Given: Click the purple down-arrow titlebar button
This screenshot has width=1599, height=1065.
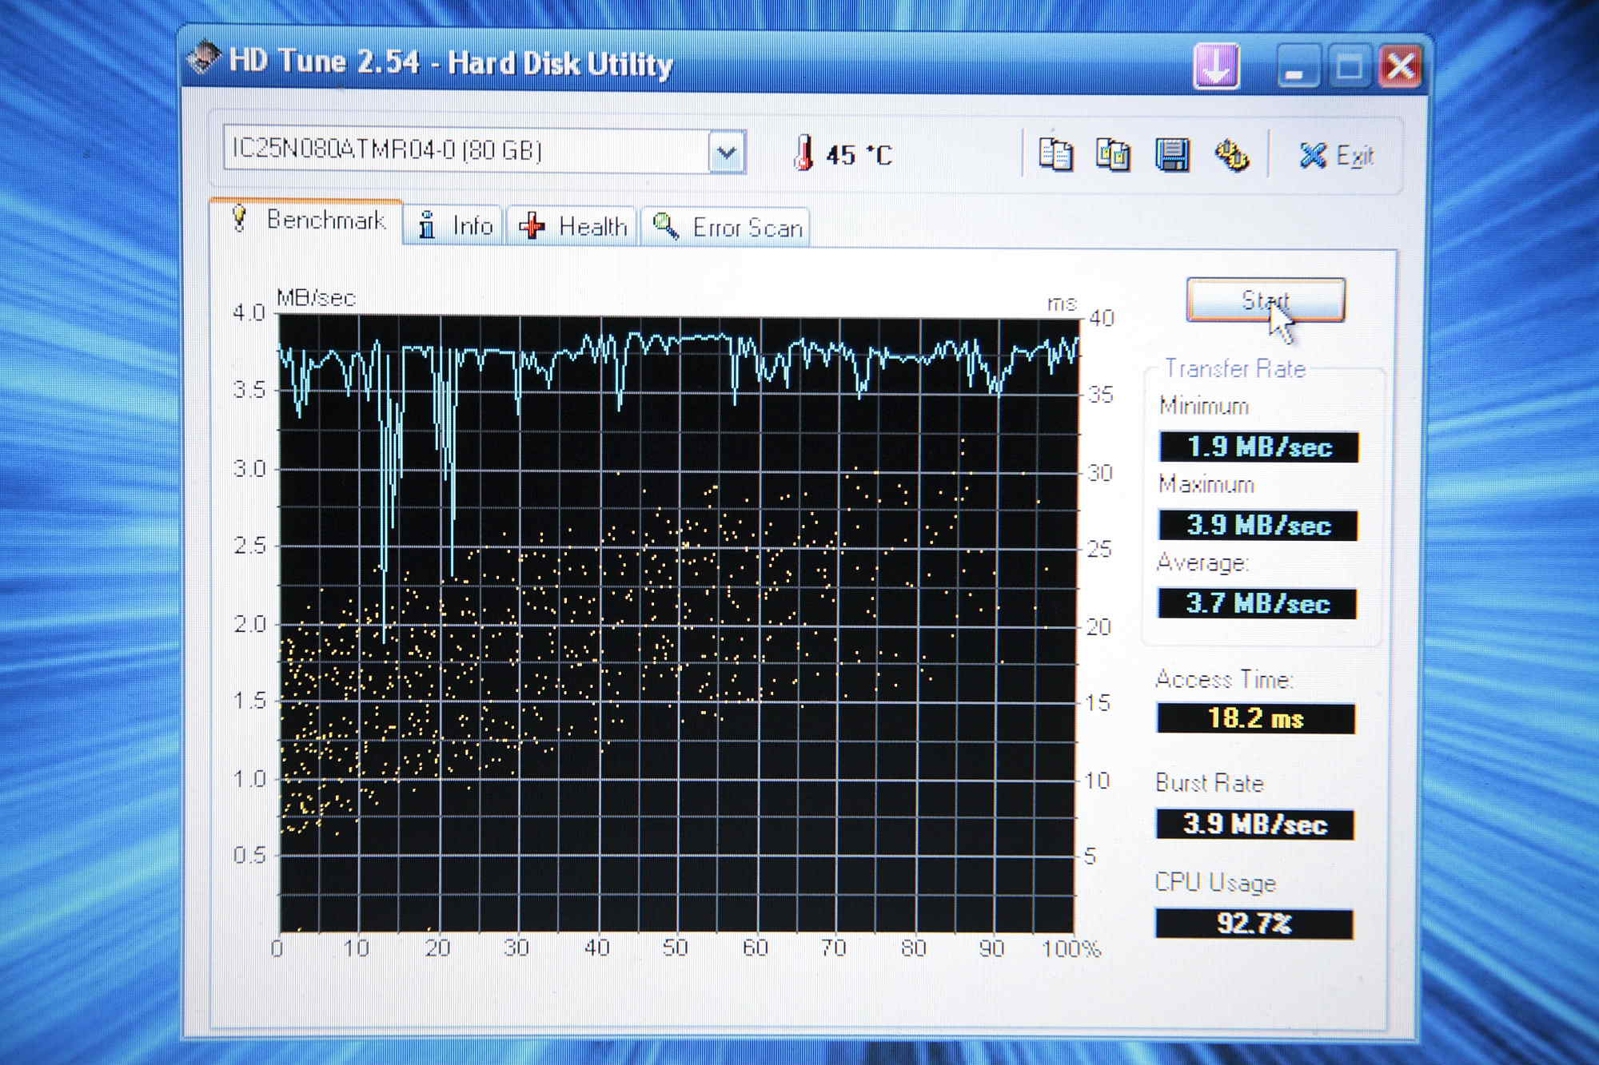Looking at the screenshot, I should point(1216,66).
